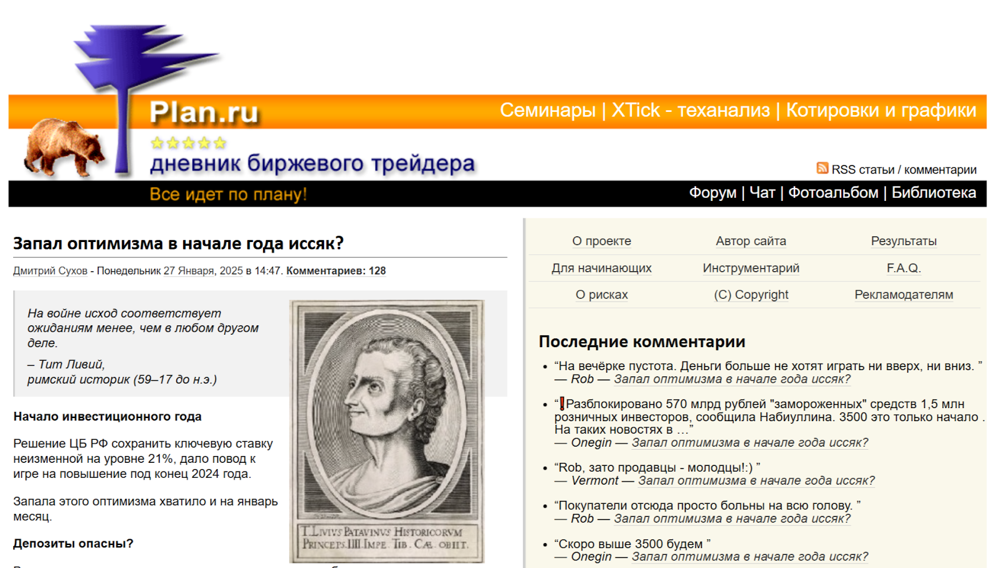Open XTick - теханализ link
Viewport: 997px width, 568px height.
pos(690,111)
